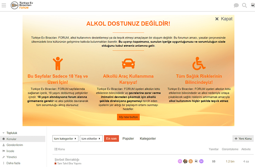The height and width of the screenshot is (167, 255).
Task: Switch to the En son tab
Action: (x=111, y=138)
